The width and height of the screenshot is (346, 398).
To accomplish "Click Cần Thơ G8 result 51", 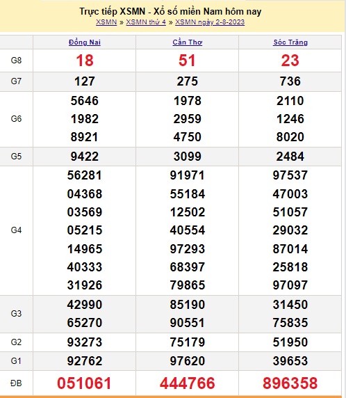I will pyautogui.click(x=187, y=61).
